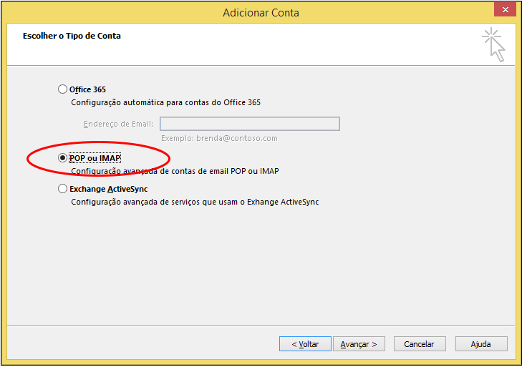Click the Adicionar Conta title bar text
This screenshot has width=522, height=367.
(x=261, y=13)
